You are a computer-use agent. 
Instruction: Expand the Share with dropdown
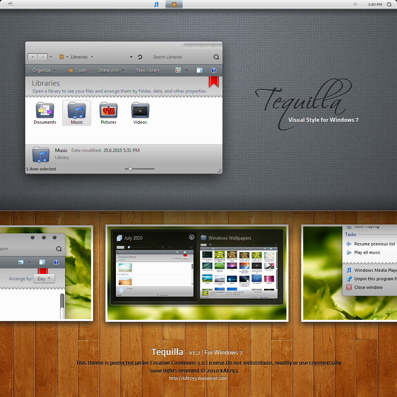[111, 70]
